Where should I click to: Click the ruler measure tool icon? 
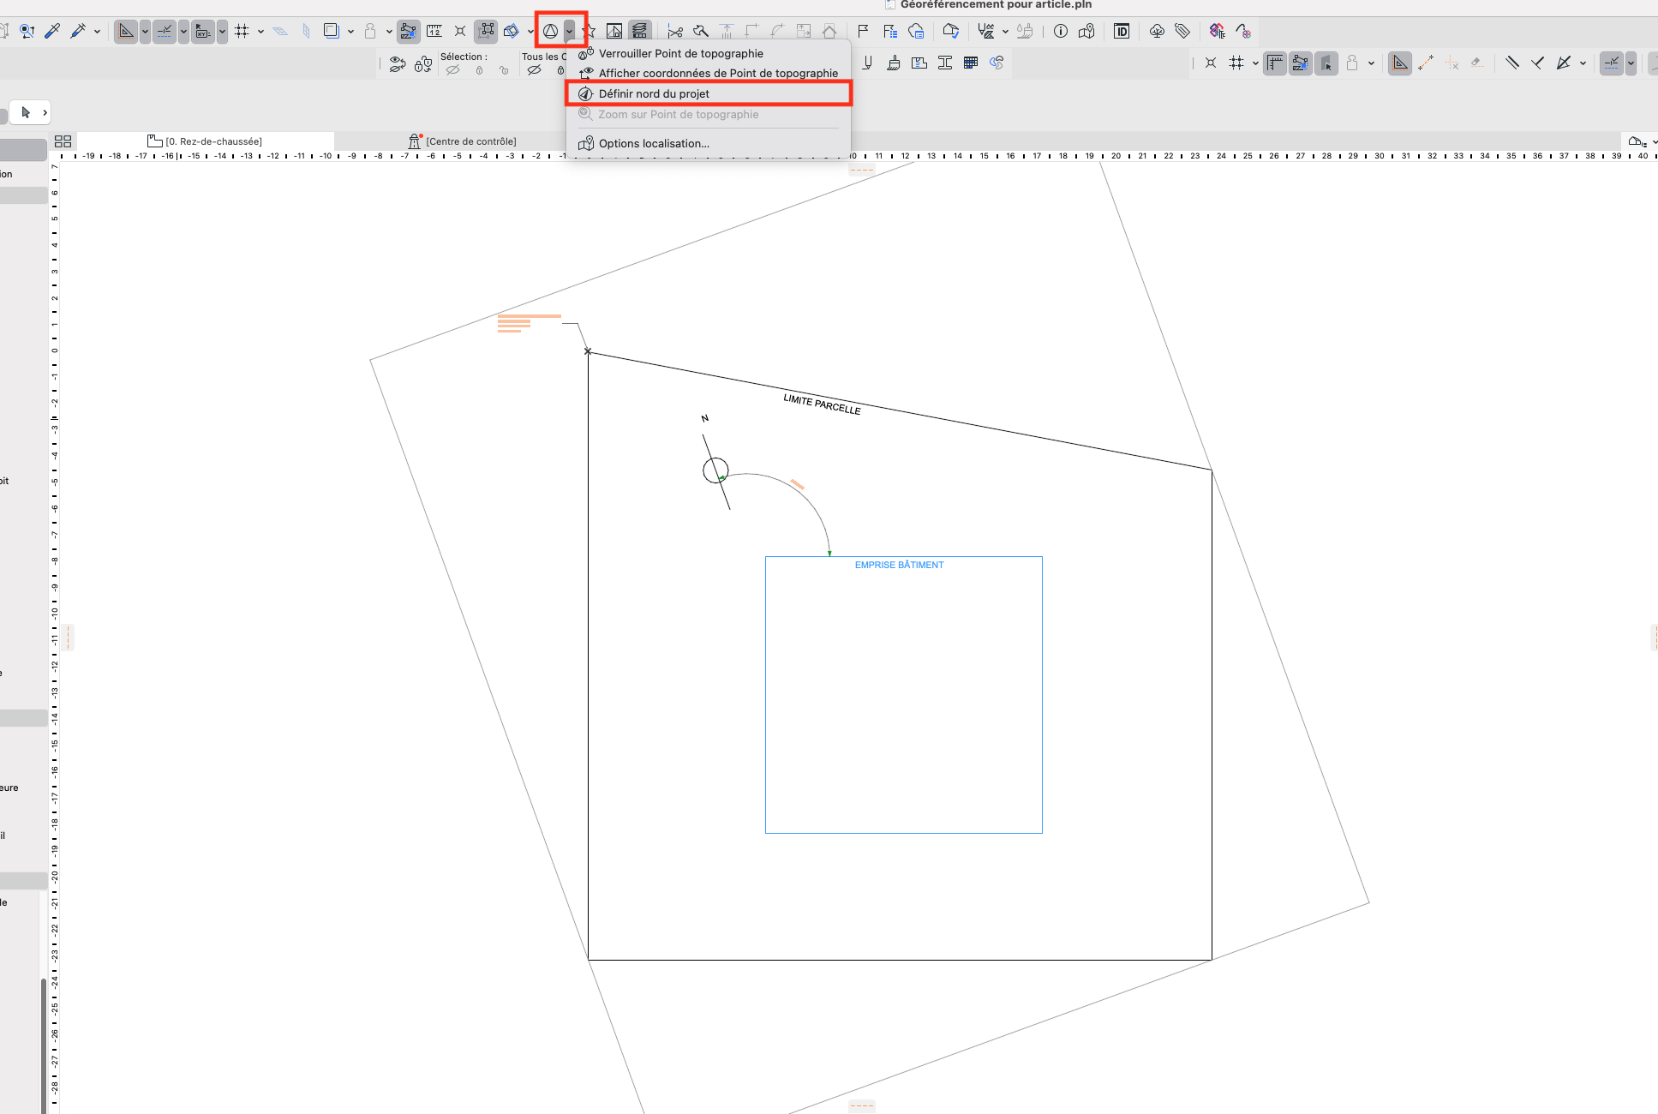pos(434,31)
